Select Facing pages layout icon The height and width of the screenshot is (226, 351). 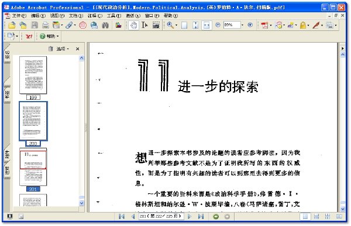pyautogui.click(x=339, y=217)
